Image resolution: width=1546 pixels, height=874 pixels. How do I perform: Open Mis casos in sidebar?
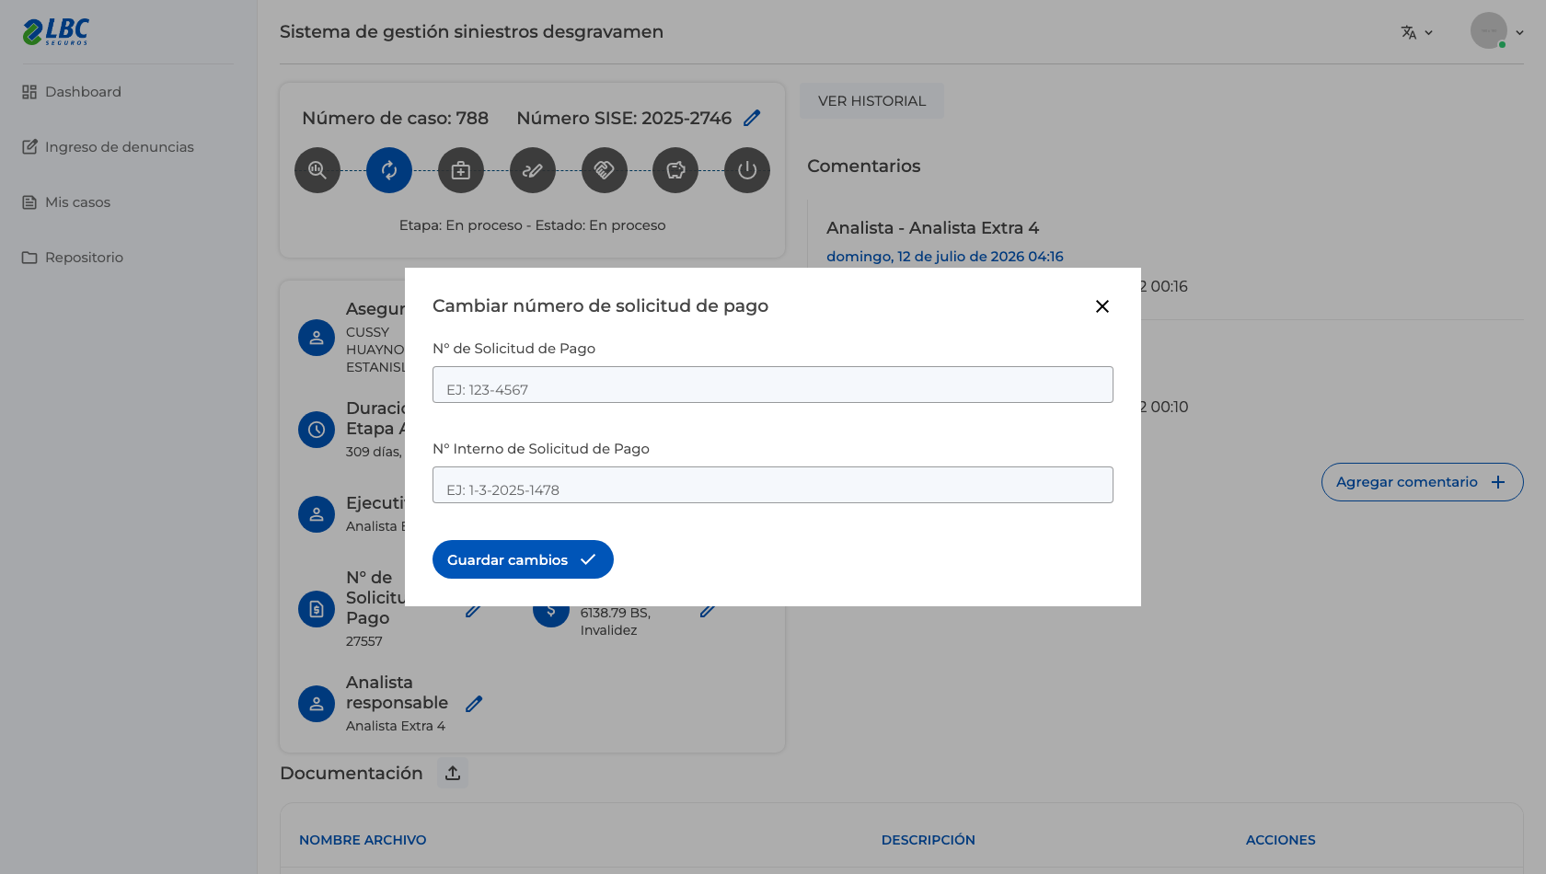coord(66,202)
